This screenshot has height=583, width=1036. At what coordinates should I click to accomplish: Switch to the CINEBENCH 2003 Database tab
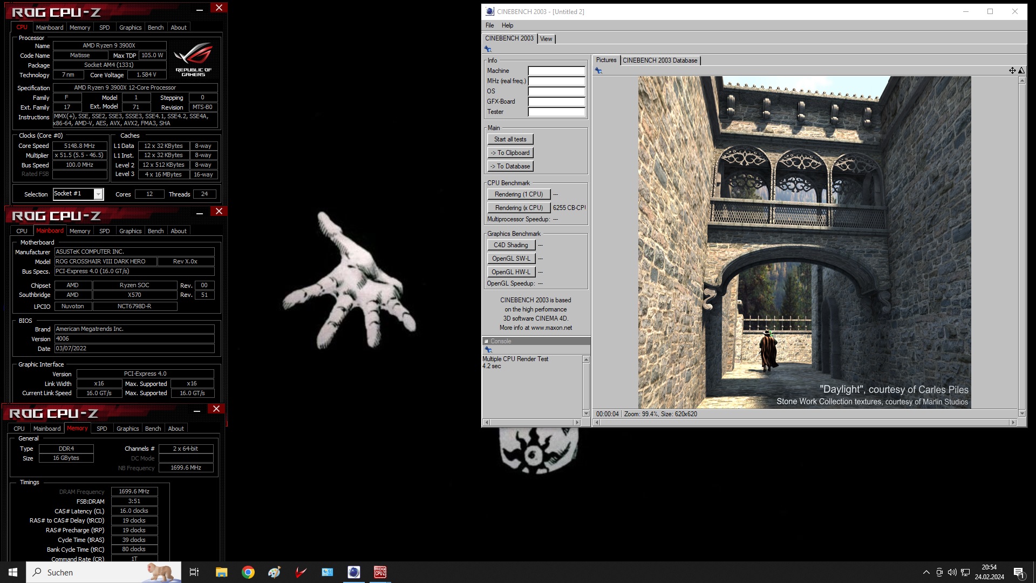coord(660,60)
